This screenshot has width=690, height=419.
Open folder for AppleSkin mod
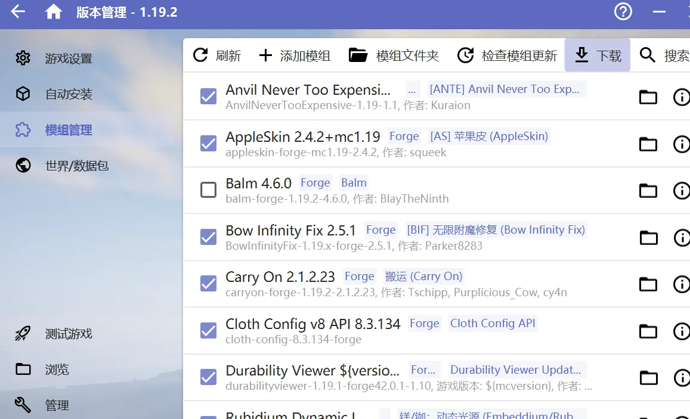648,144
